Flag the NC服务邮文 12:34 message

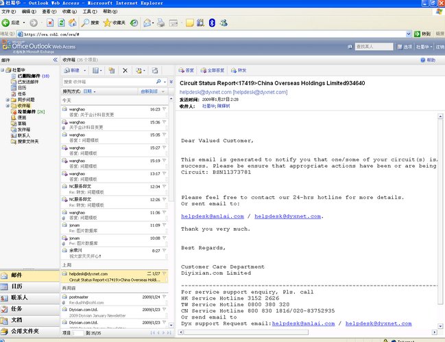(165, 187)
